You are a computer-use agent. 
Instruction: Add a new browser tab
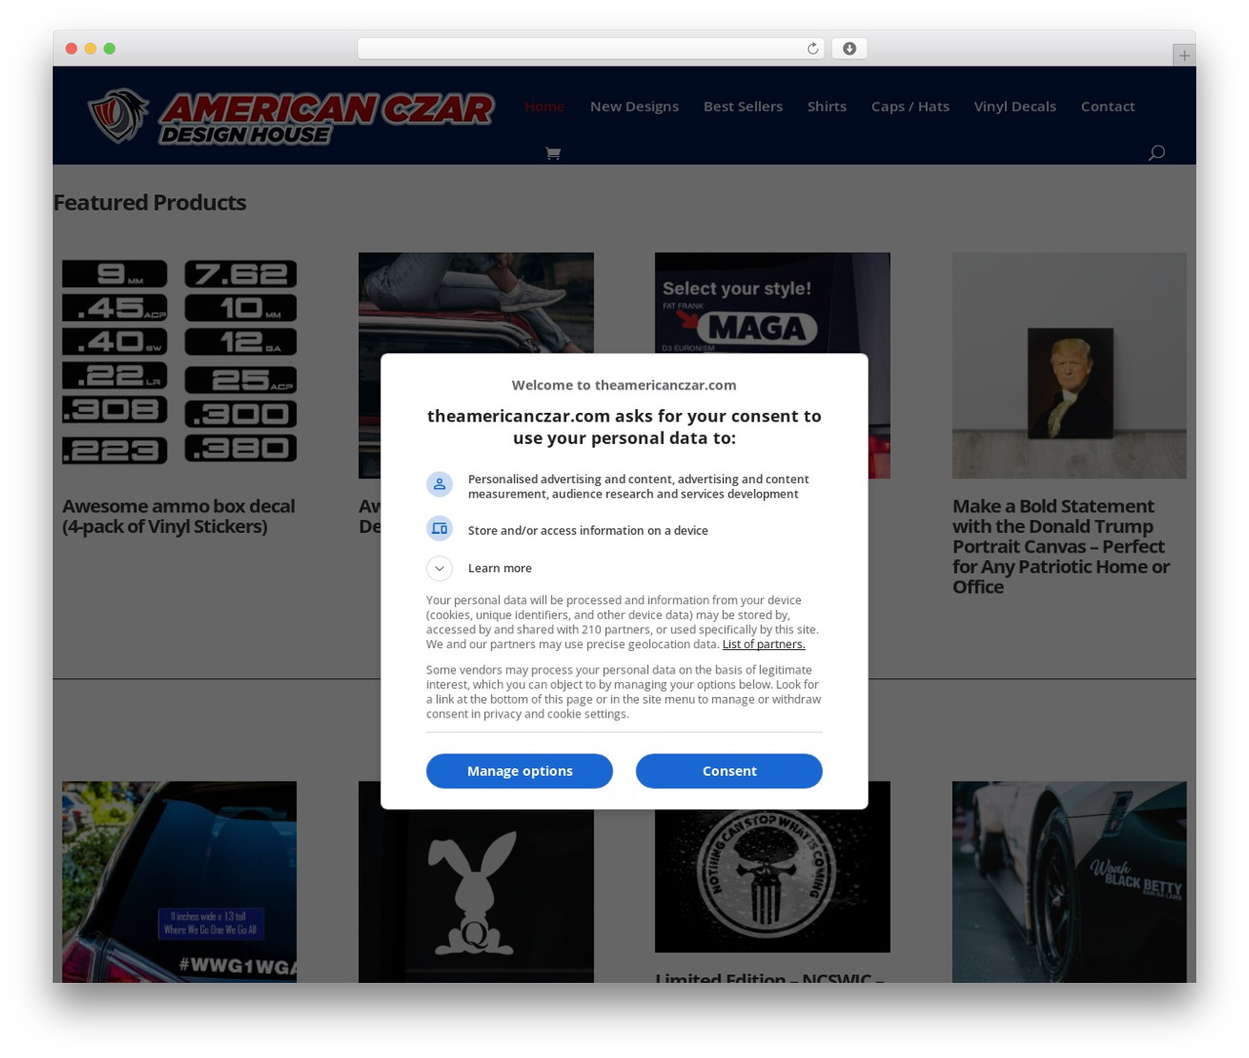pos(1184,56)
